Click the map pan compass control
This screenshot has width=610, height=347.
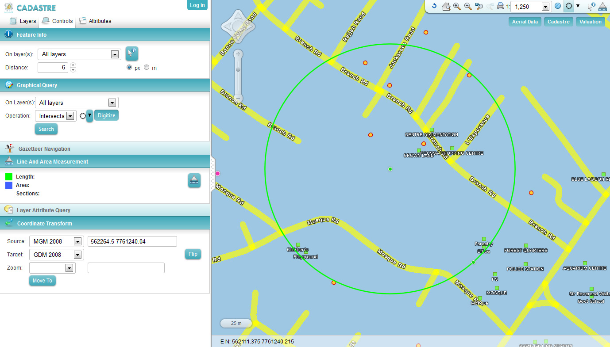[238, 27]
